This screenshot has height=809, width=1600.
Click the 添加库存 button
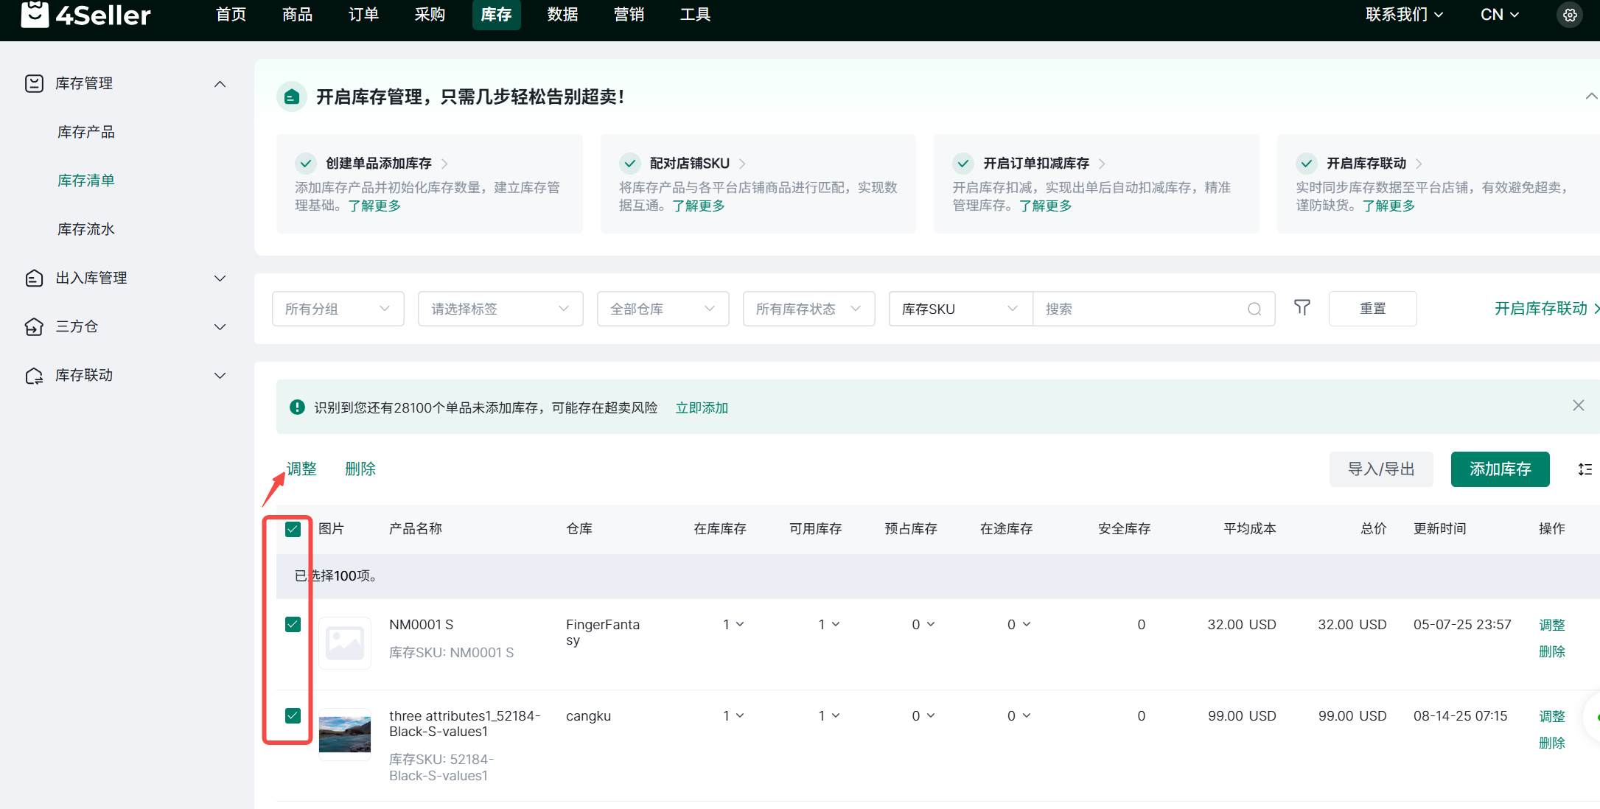click(1500, 469)
